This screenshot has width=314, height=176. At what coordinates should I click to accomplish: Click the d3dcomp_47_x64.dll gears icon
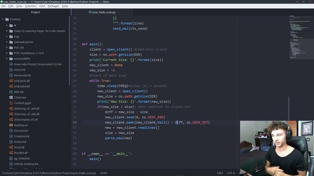(11, 109)
